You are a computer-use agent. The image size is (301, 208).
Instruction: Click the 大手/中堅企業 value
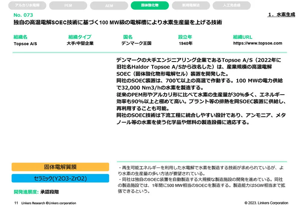(x=80, y=43)
